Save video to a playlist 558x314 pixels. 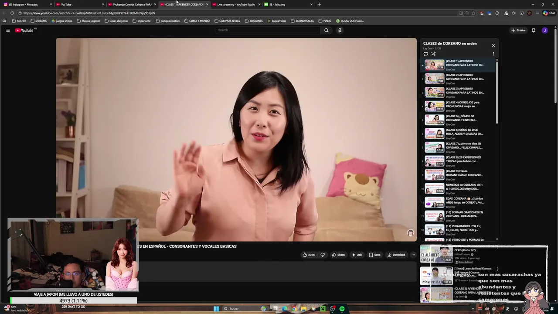375,255
